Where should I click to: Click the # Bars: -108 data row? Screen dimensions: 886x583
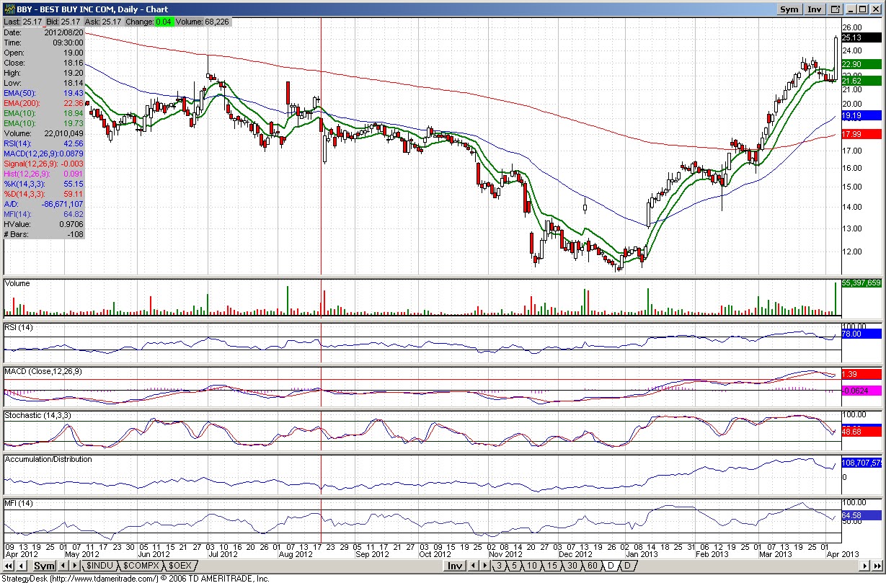pyautogui.click(x=44, y=234)
